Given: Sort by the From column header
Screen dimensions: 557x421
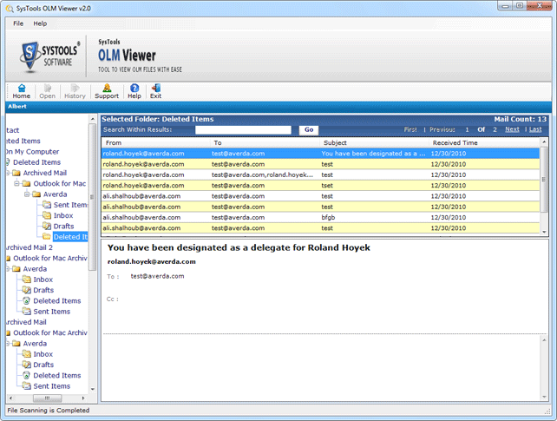Looking at the screenshot, I should tap(155, 143).
